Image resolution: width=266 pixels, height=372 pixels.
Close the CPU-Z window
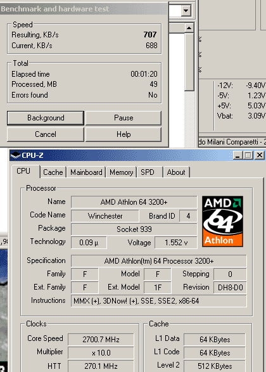260,155
